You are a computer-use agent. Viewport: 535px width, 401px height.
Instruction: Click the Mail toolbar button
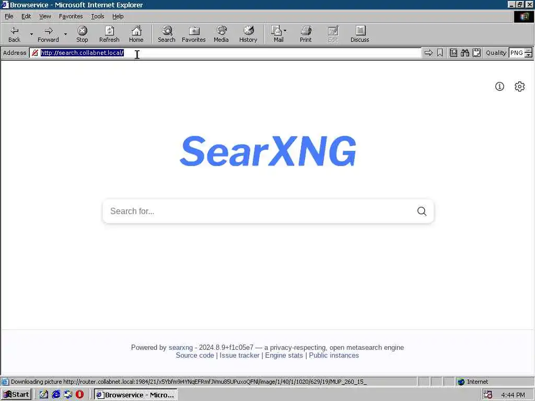[277, 34]
